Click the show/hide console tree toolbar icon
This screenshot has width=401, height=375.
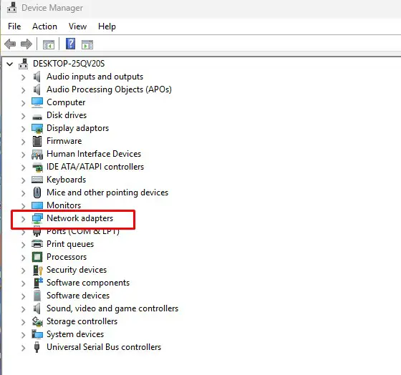(x=49, y=44)
